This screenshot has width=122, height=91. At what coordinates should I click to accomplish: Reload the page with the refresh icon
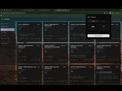pos(6,13)
